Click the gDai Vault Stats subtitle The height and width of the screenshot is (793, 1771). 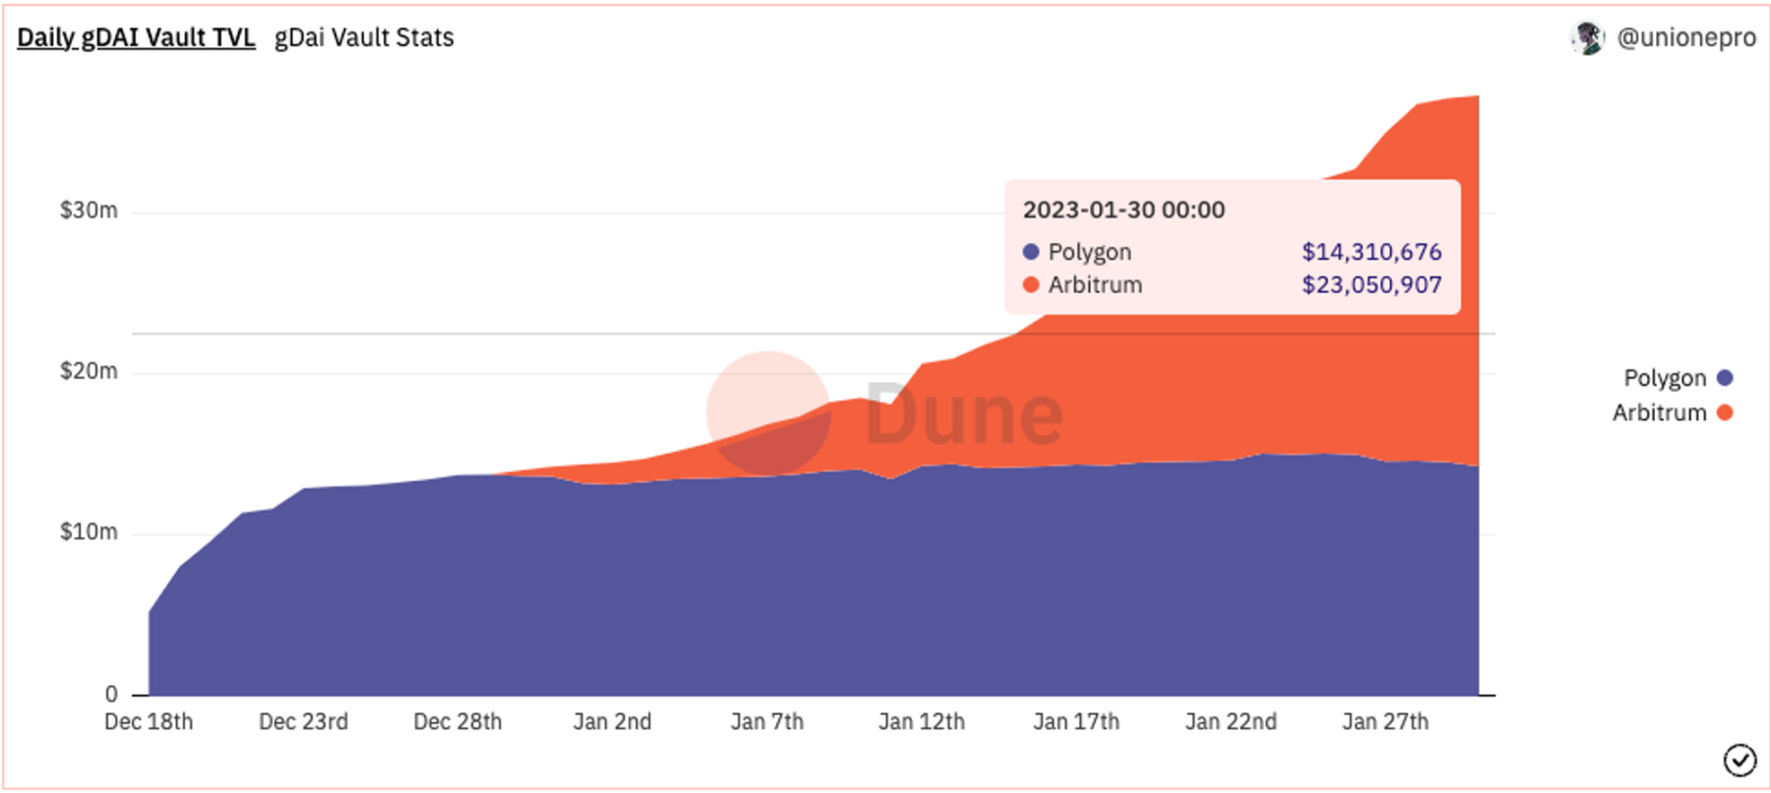pos(364,37)
